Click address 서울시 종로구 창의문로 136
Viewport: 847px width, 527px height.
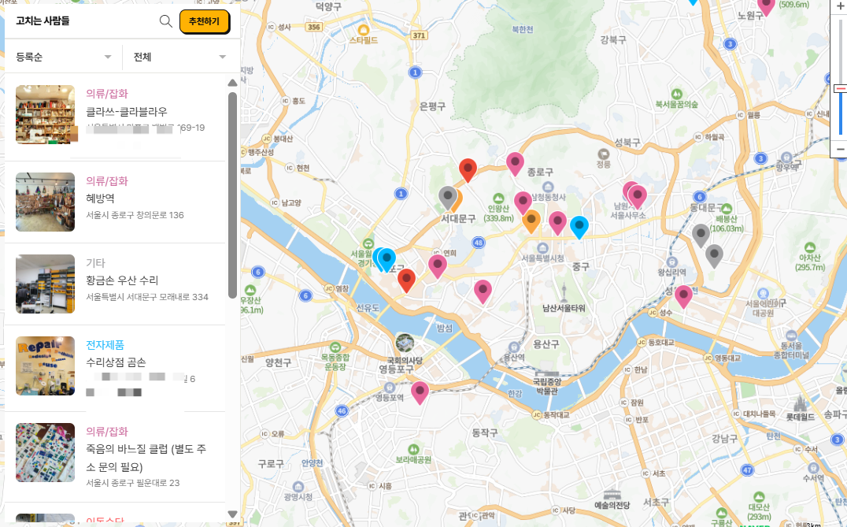(x=135, y=215)
